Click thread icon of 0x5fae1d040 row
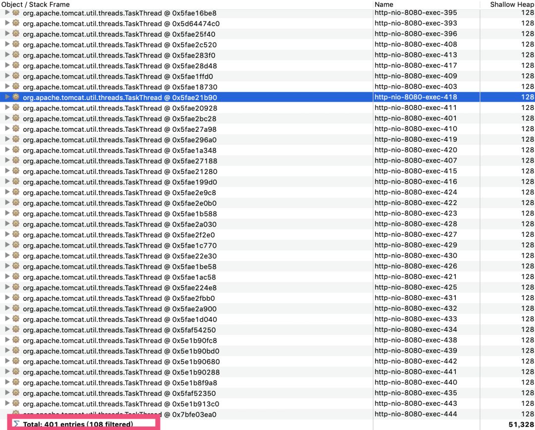 coord(16,319)
